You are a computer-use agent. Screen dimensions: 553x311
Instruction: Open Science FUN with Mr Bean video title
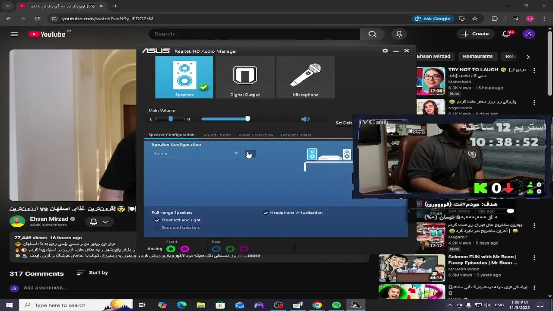pos(483,260)
